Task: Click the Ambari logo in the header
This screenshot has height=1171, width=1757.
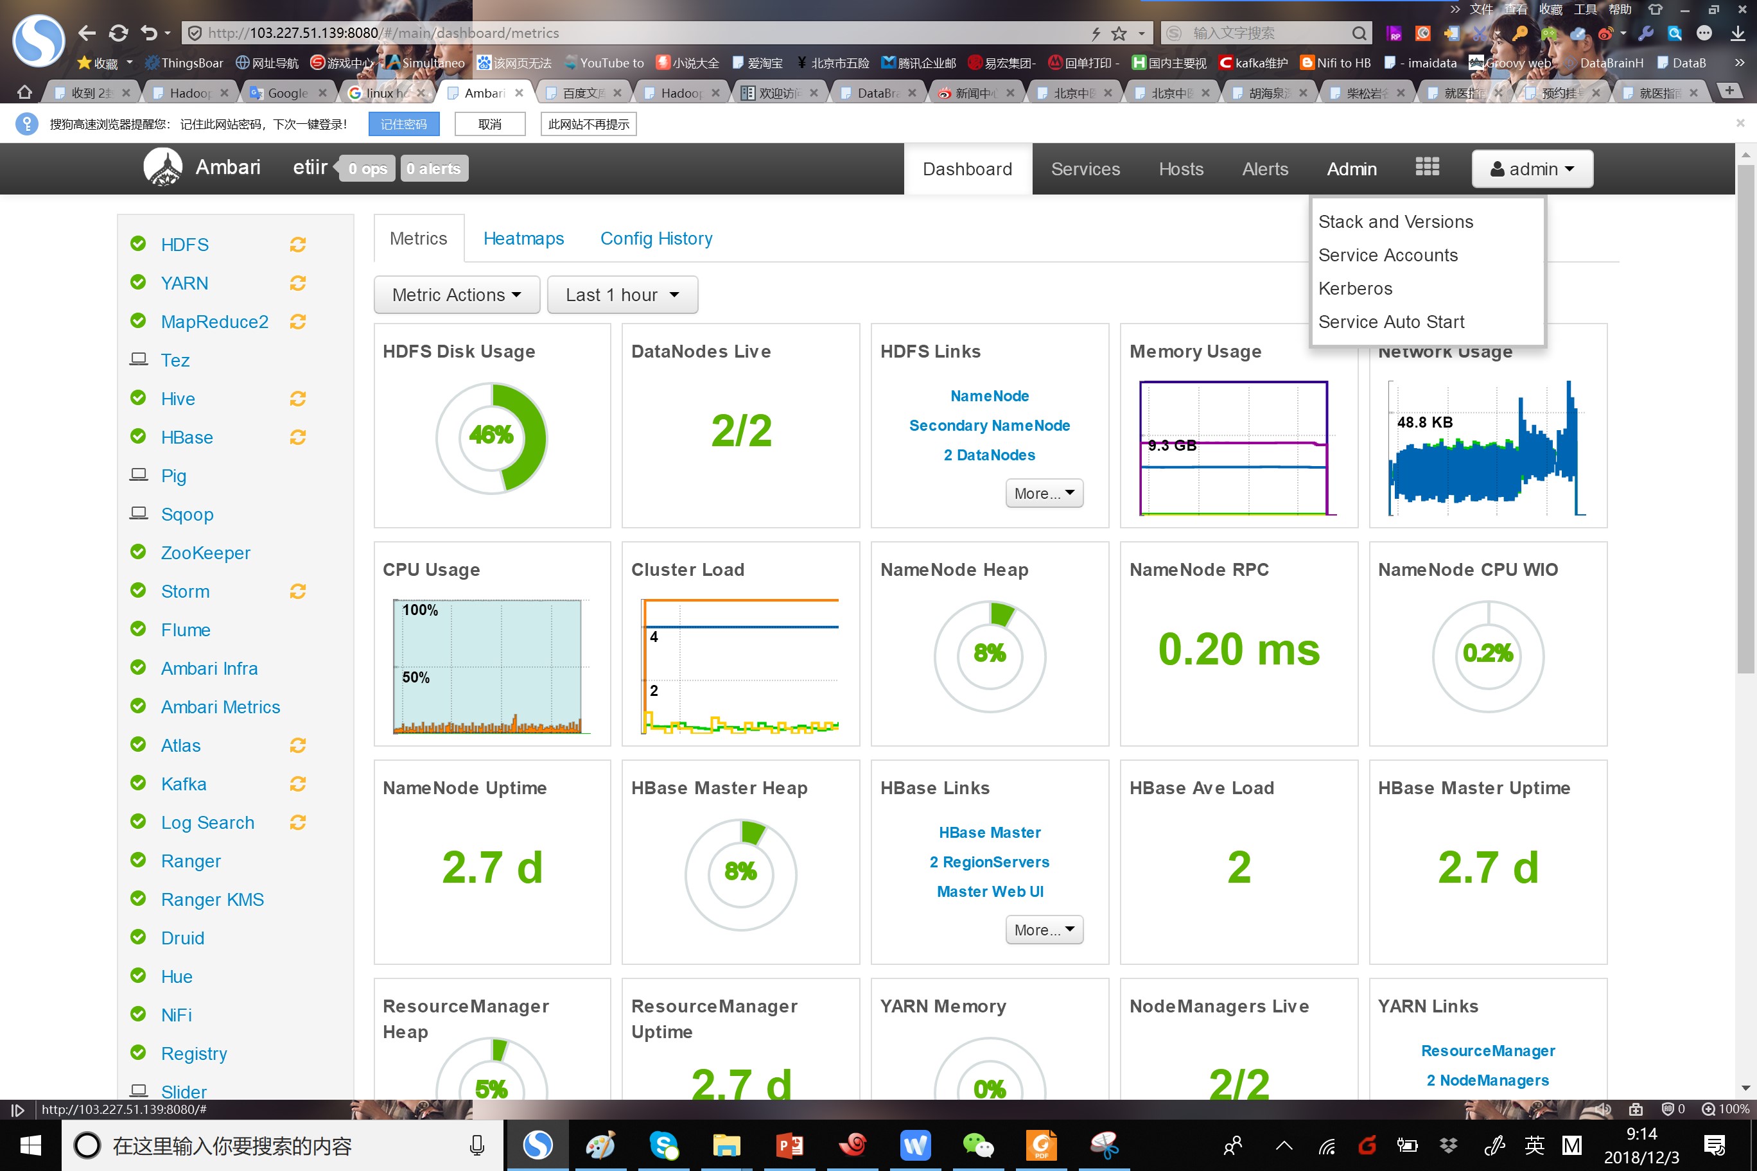Action: [x=163, y=166]
